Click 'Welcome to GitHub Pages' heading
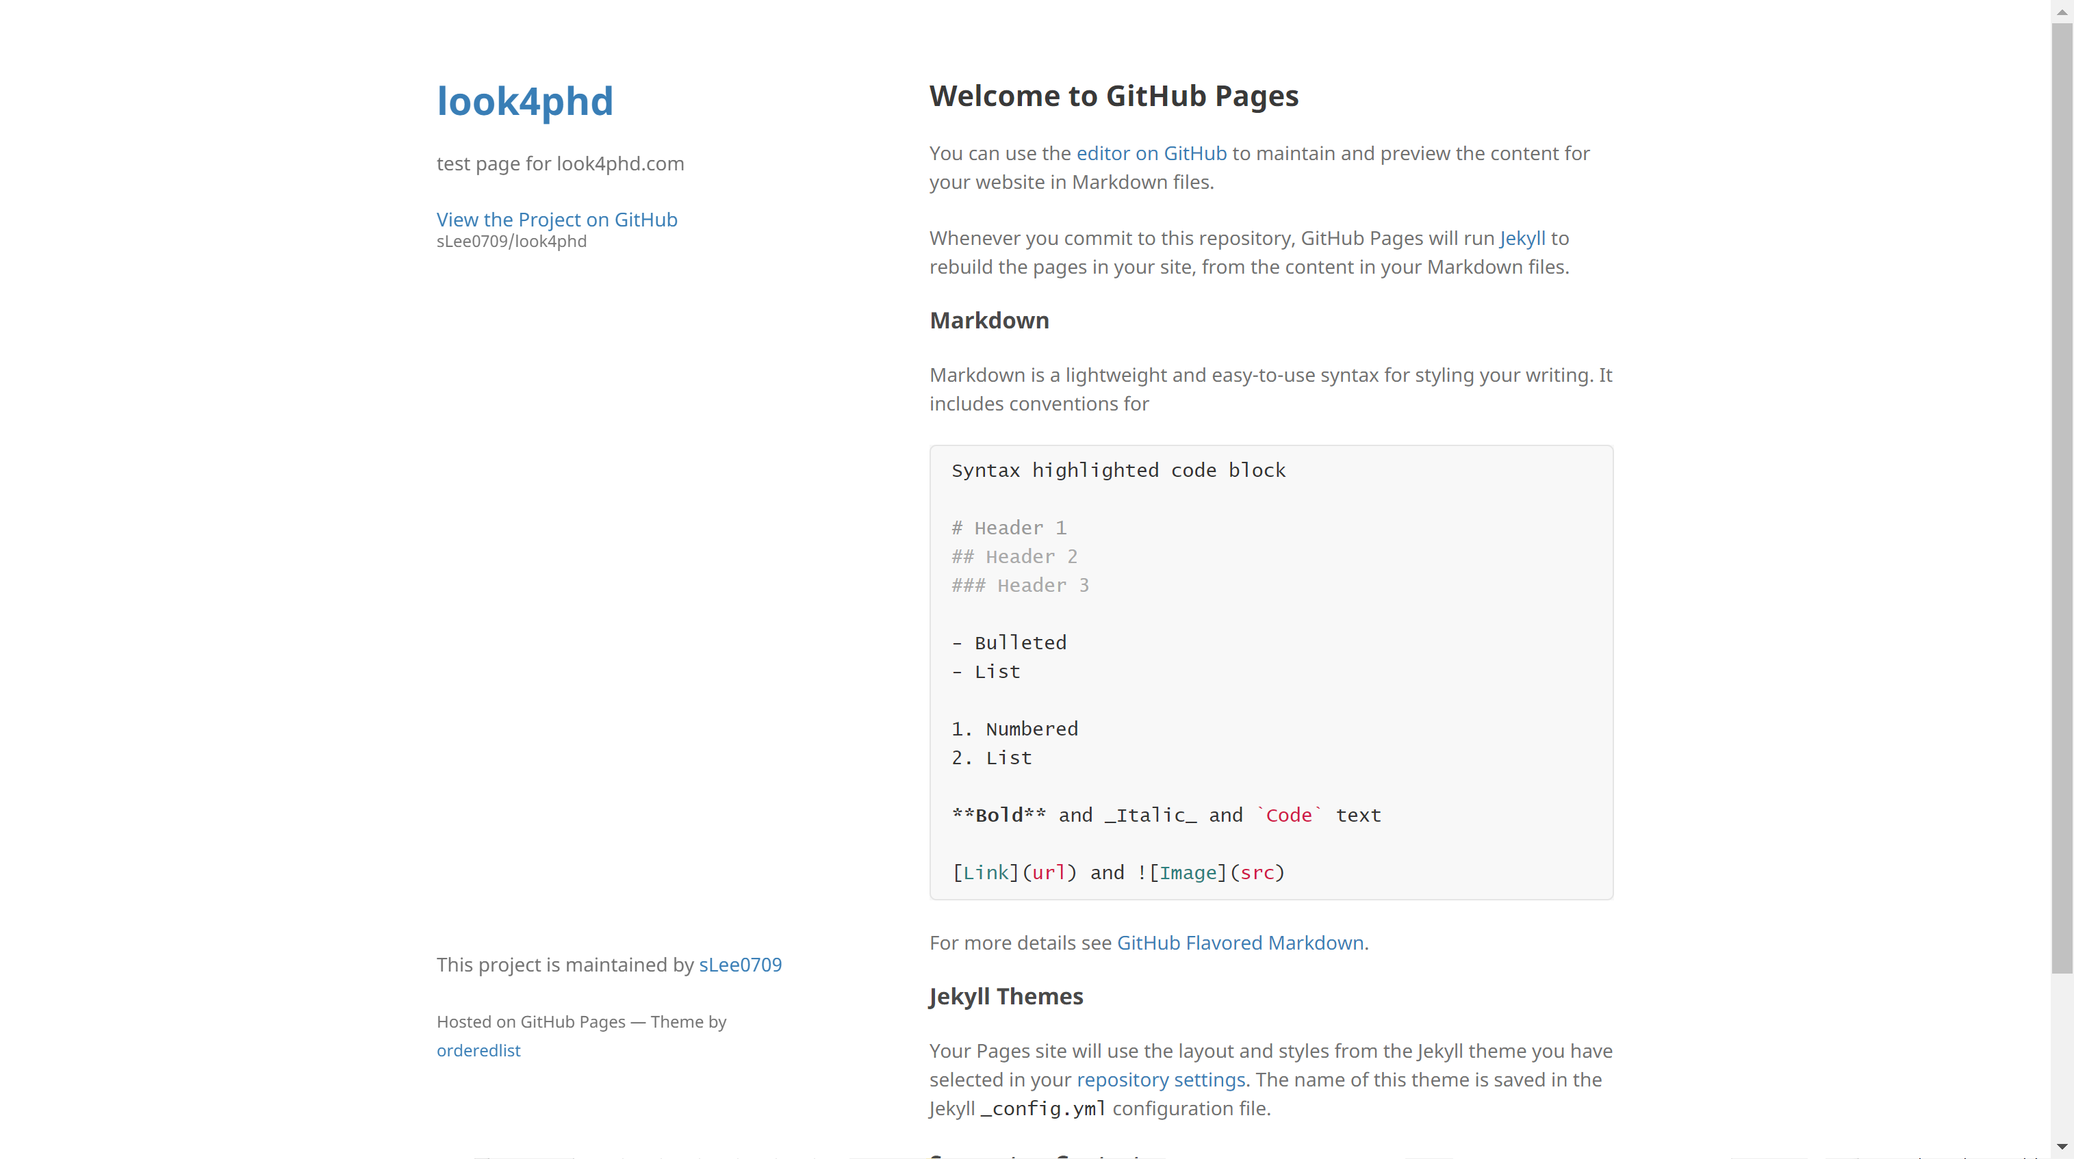The height and width of the screenshot is (1159, 2074). [x=1114, y=96]
